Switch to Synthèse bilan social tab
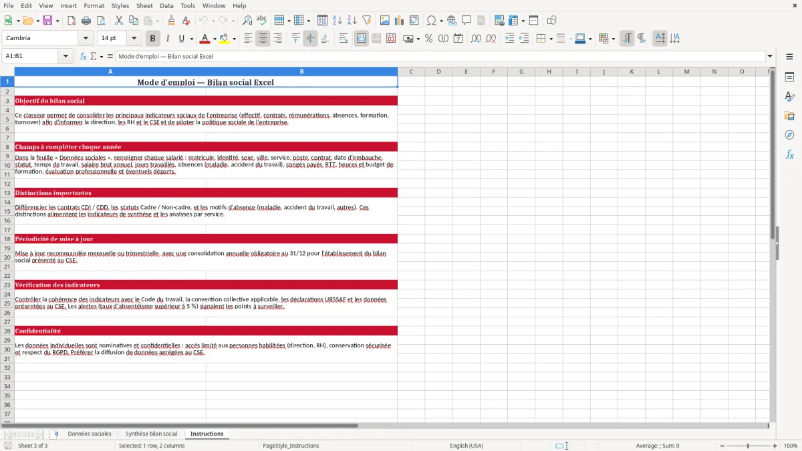The width and height of the screenshot is (802, 451). (152, 434)
